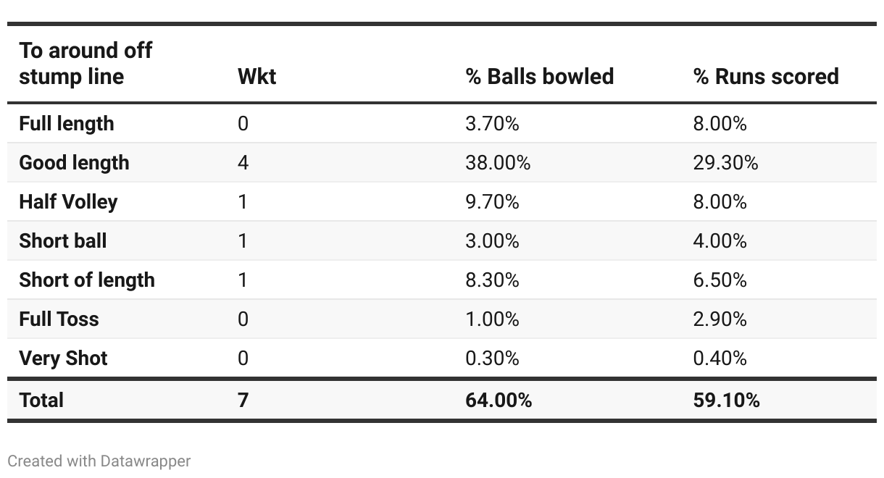Select the 29.30% runs scored cell
This screenshot has width=884, height=478.
(x=725, y=162)
